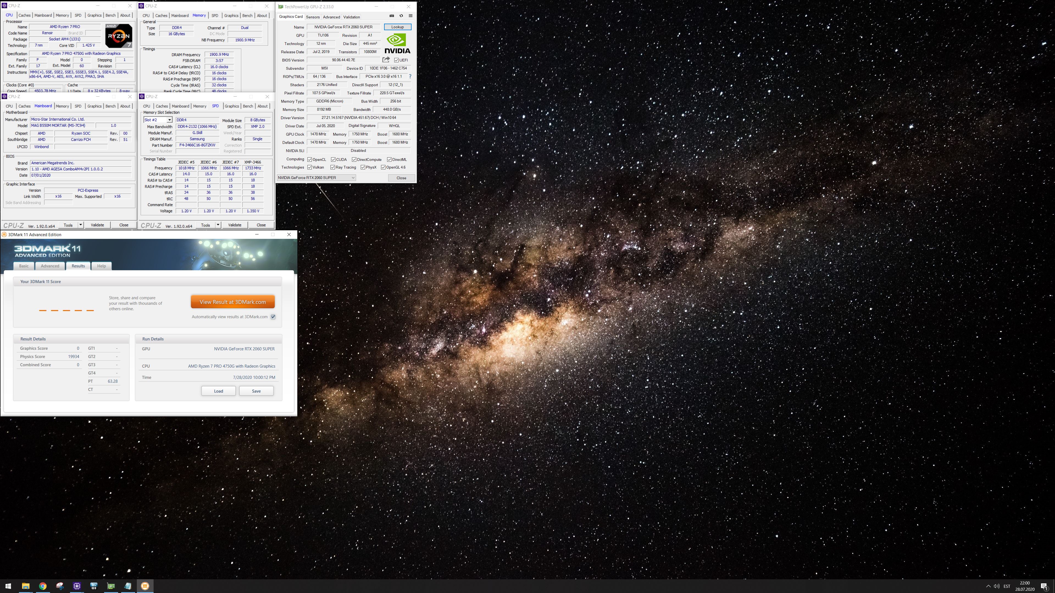Switch to CPU-Z via its taskbar icon
This screenshot has height=593, width=1055.
click(77, 586)
